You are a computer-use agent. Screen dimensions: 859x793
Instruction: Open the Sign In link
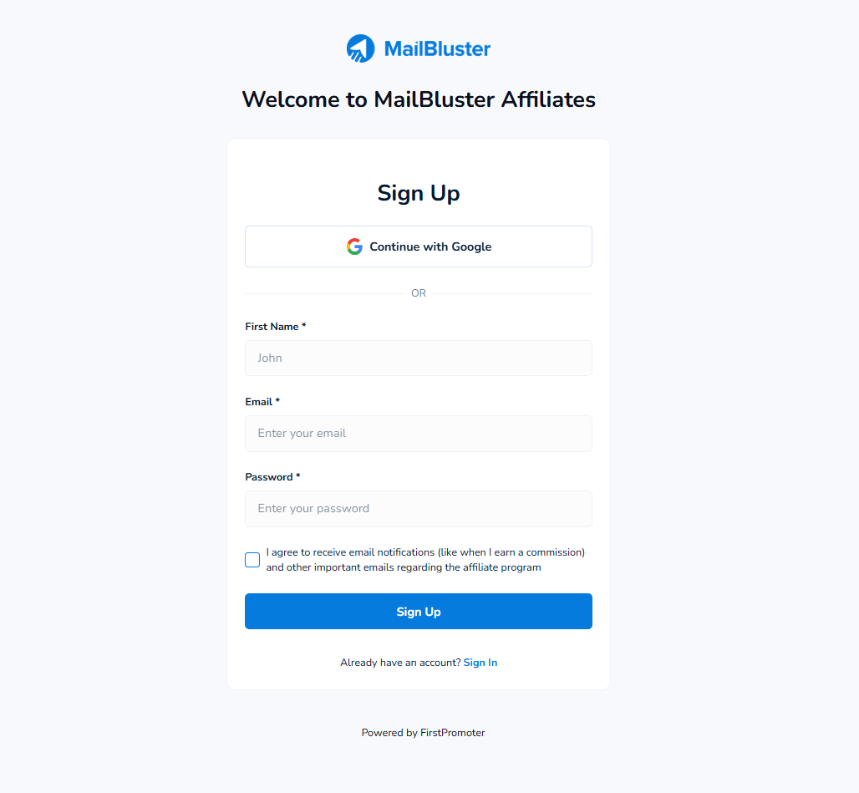(480, 663)
